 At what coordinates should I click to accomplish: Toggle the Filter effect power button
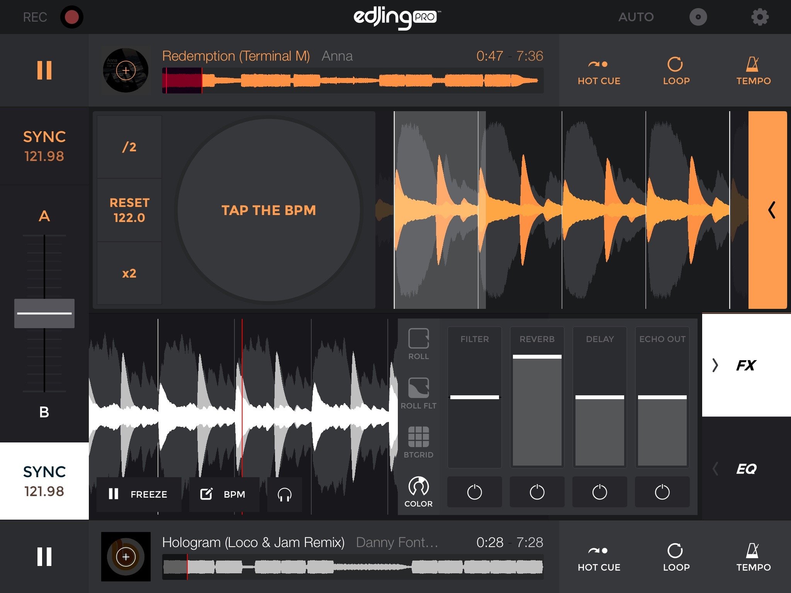click(474, 492)
